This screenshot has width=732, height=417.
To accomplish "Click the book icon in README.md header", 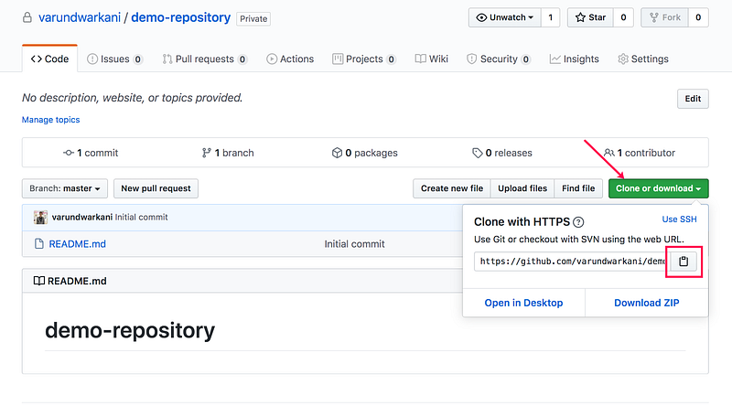I will pyautogui.click(x=39, y=281).
